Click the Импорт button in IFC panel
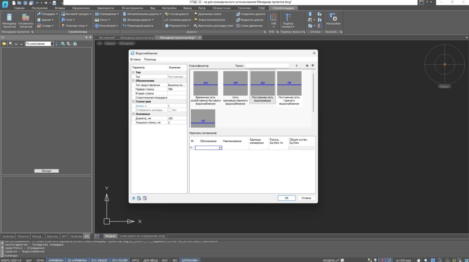 click(x=46, y=171)
